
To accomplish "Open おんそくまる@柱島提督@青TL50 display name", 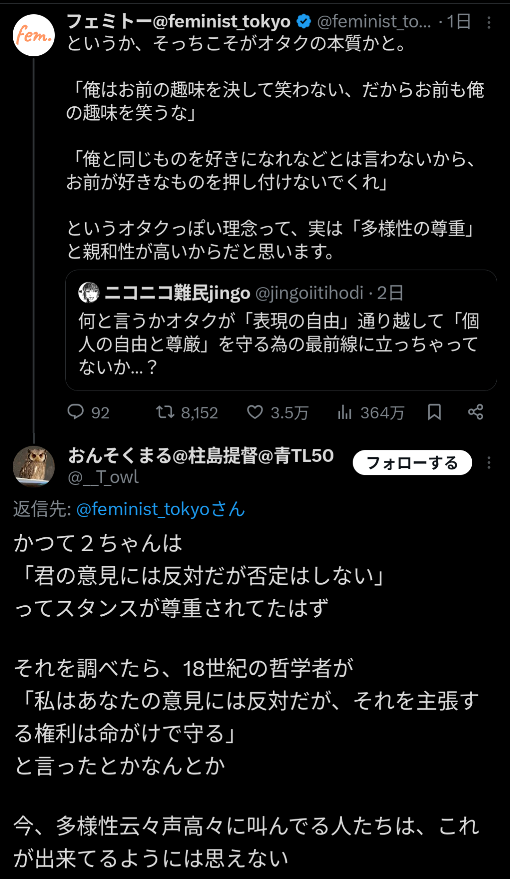I will pyautogui.click(x=201, y=456).
